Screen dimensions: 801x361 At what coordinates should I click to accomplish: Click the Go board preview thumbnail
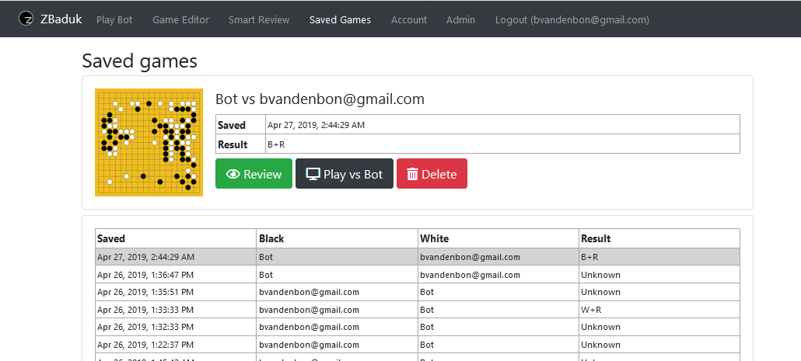coord(149,142)
